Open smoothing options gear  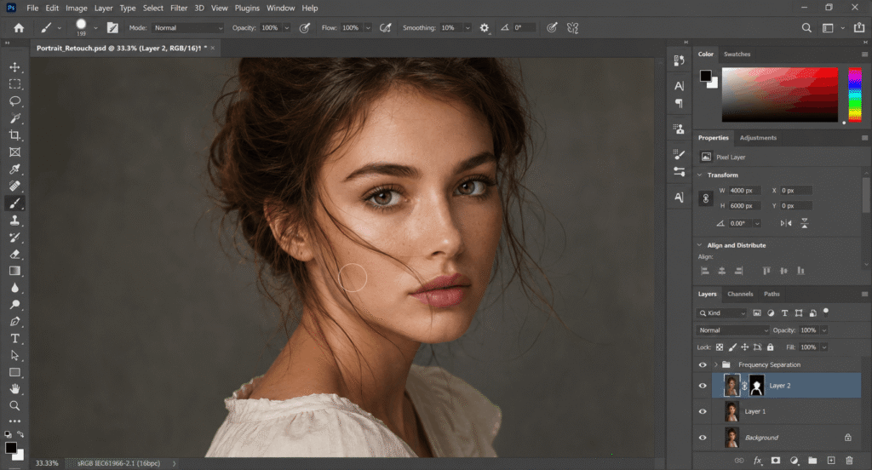(485, 28)
